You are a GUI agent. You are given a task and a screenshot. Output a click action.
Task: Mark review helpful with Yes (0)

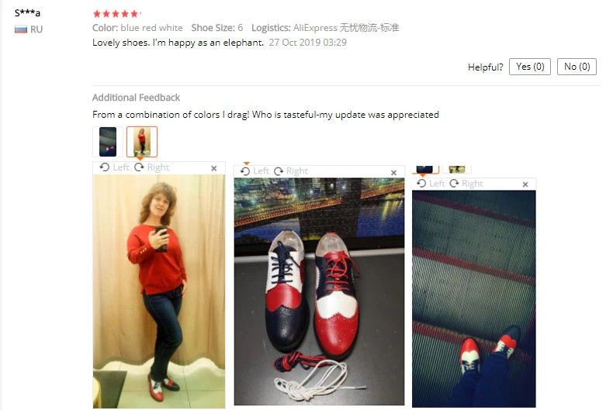coord(530,67)
